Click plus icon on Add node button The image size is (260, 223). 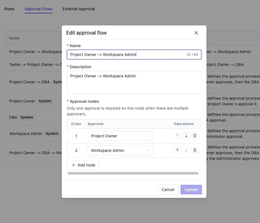click(73, 165)
